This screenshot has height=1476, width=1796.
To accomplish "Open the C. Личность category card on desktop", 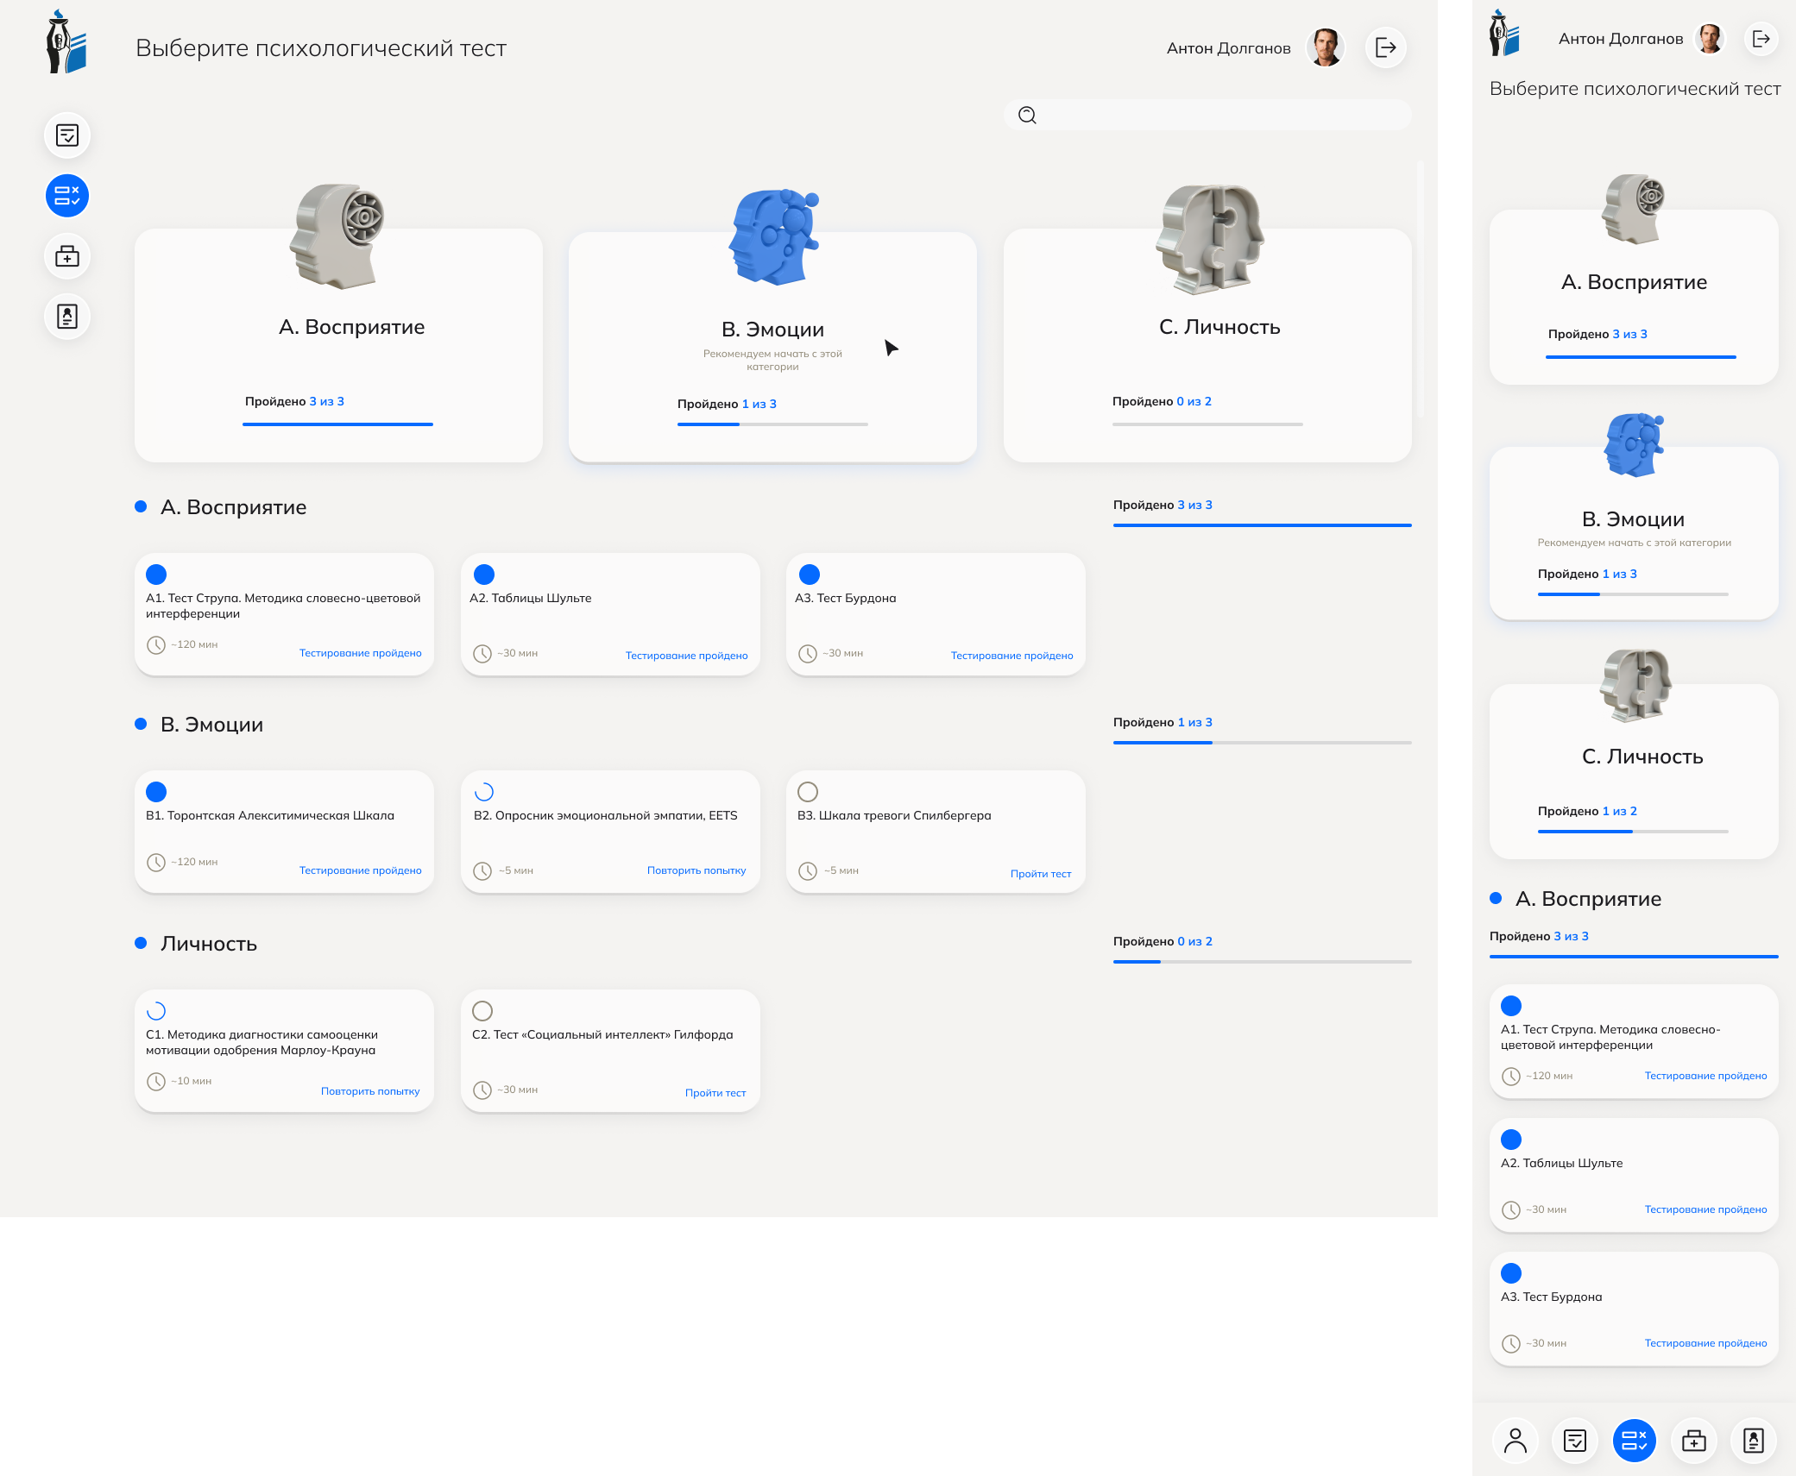I will click(x=1207, y=345).
